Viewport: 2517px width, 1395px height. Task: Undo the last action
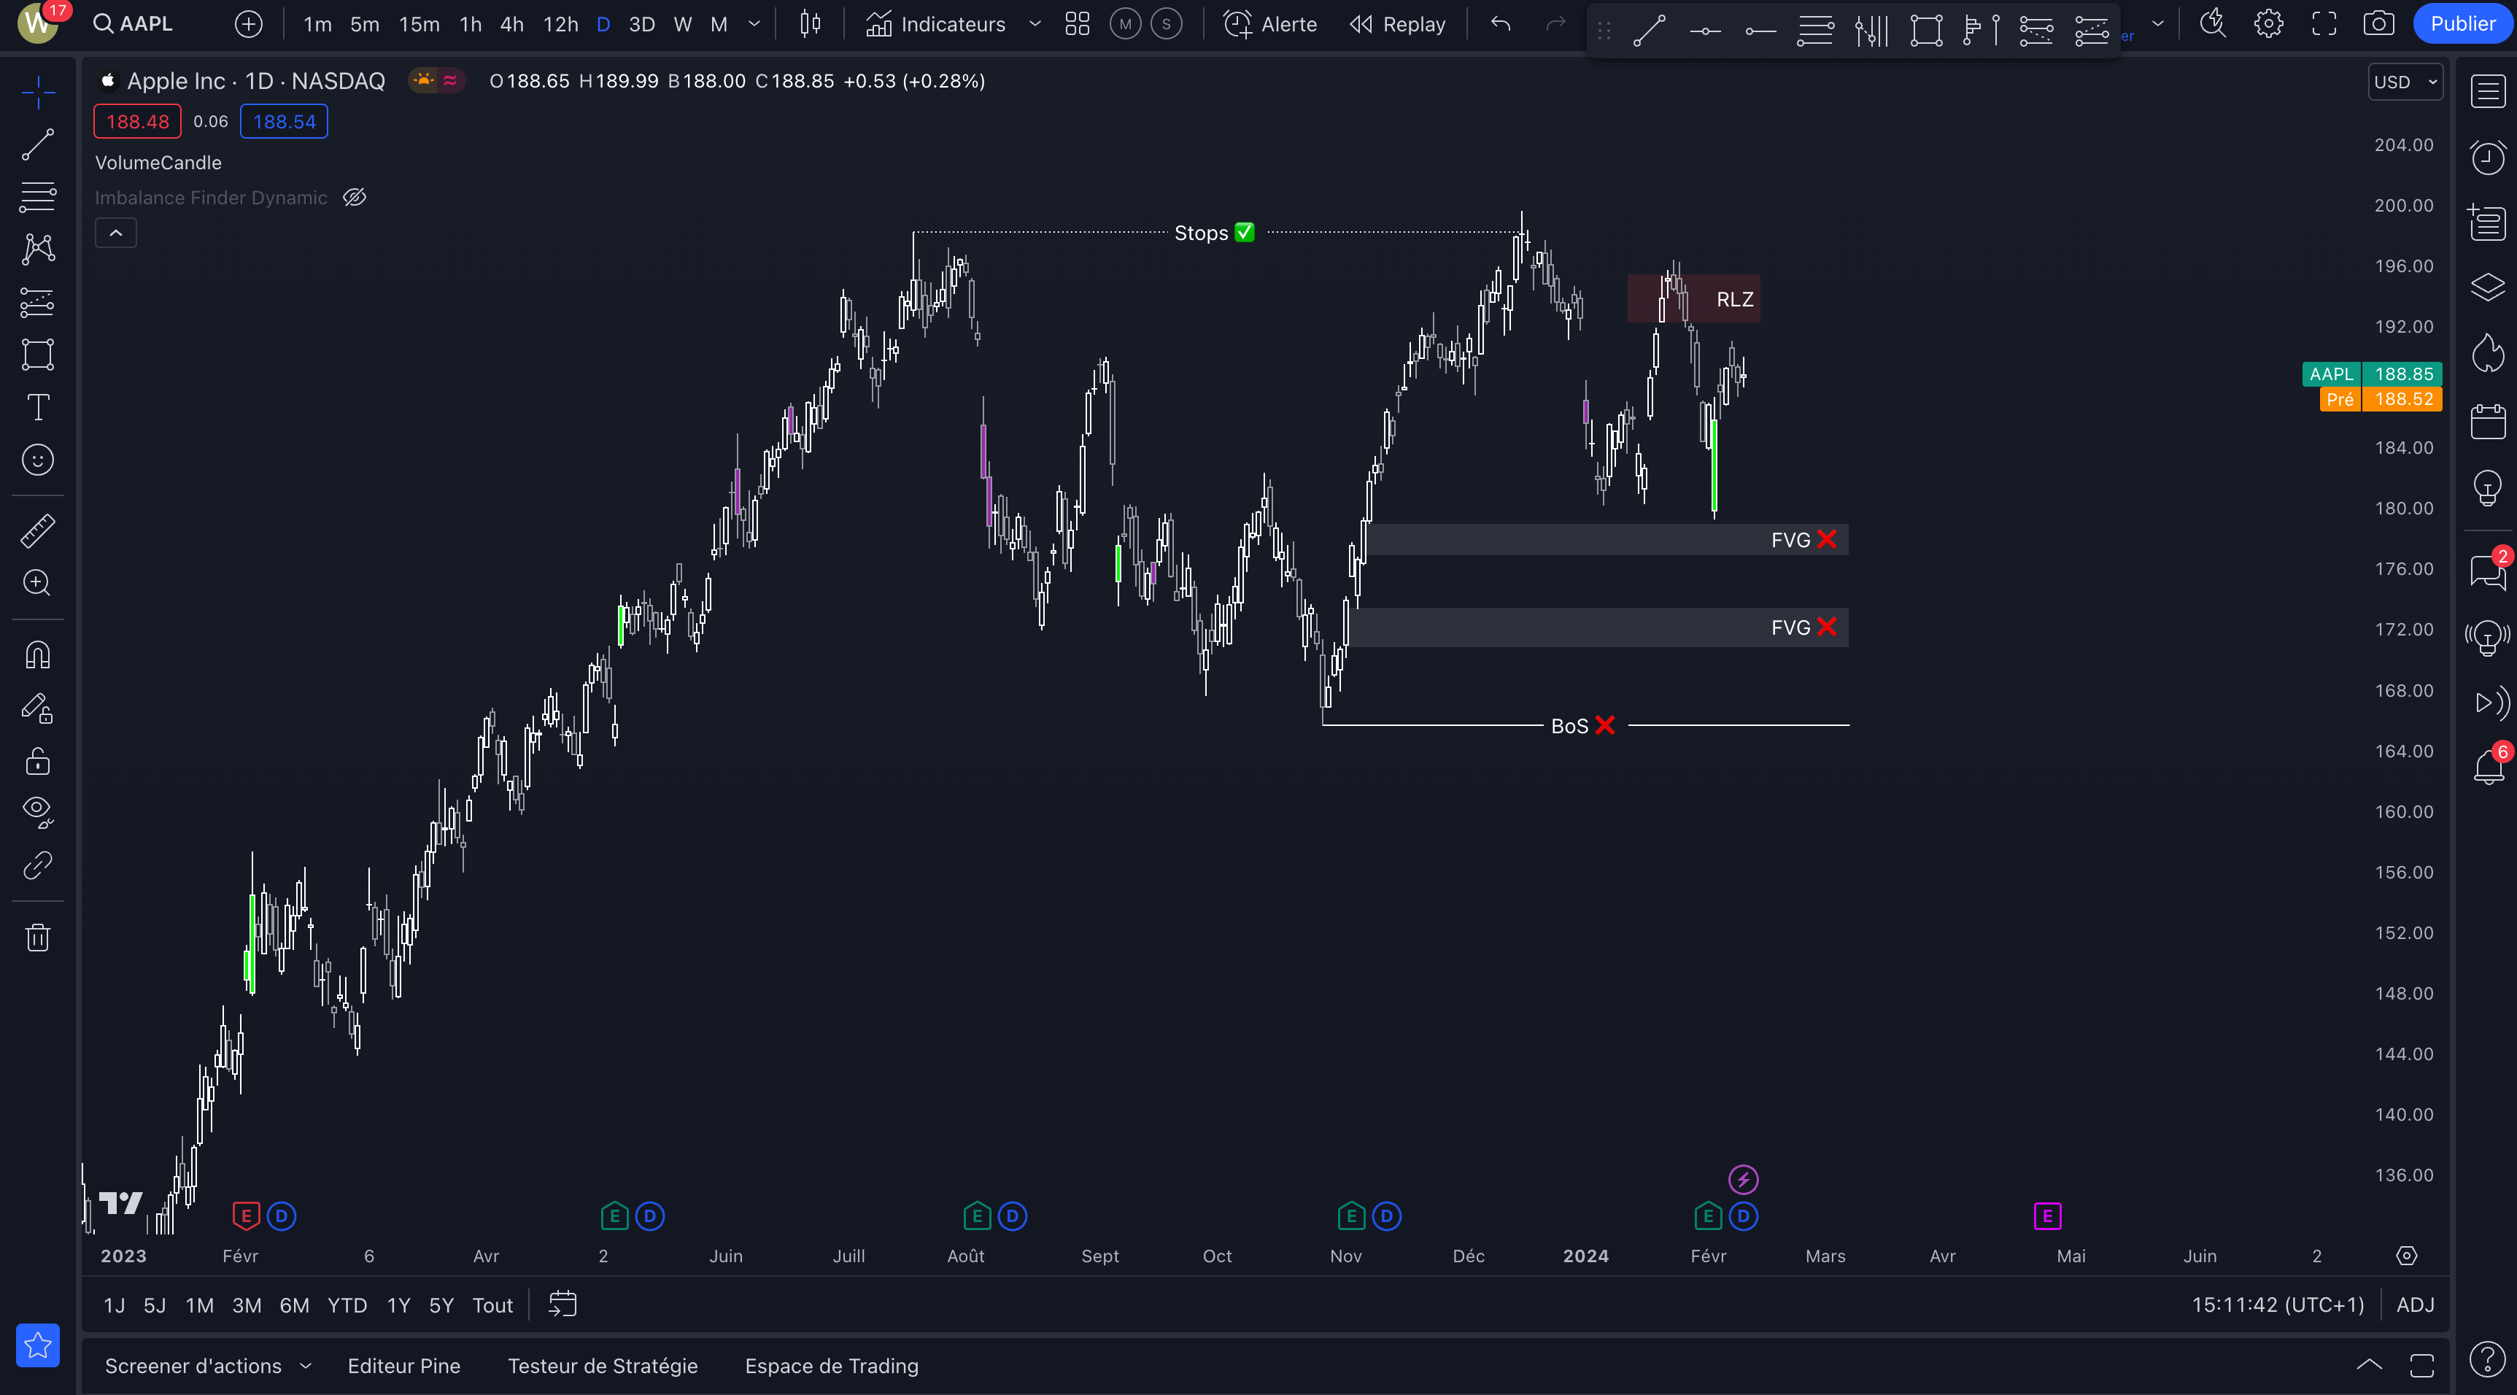[1501, 23]
